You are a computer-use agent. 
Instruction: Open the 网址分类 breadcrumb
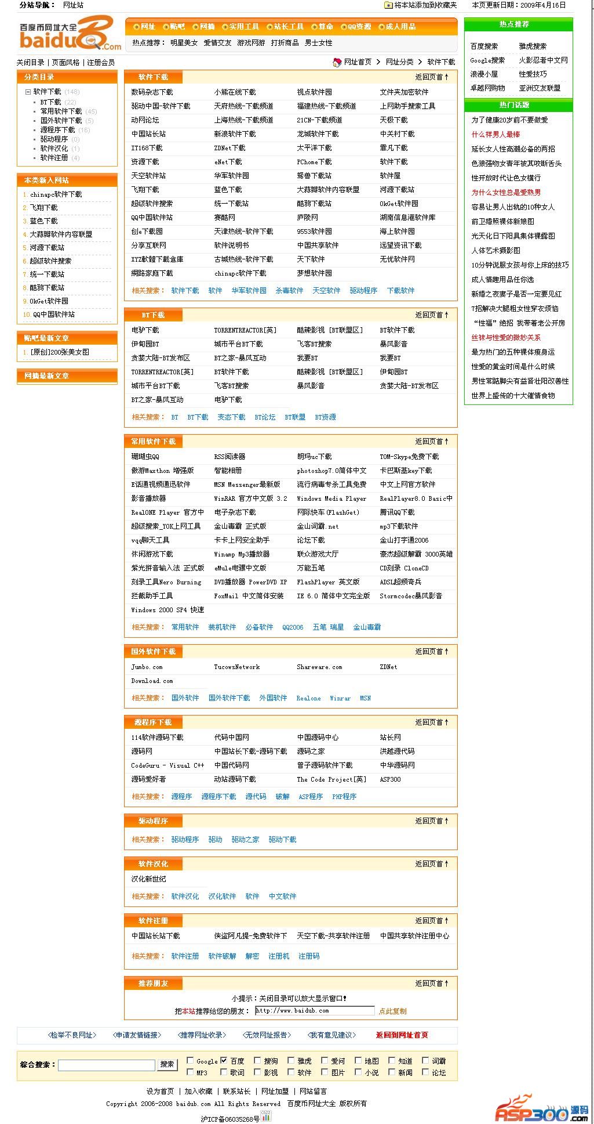coord(400,62)
